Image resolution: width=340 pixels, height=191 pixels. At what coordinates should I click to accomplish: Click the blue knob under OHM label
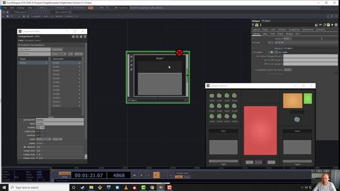(297, 119)
